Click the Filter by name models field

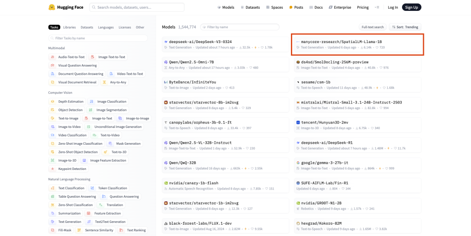(240, 27)
